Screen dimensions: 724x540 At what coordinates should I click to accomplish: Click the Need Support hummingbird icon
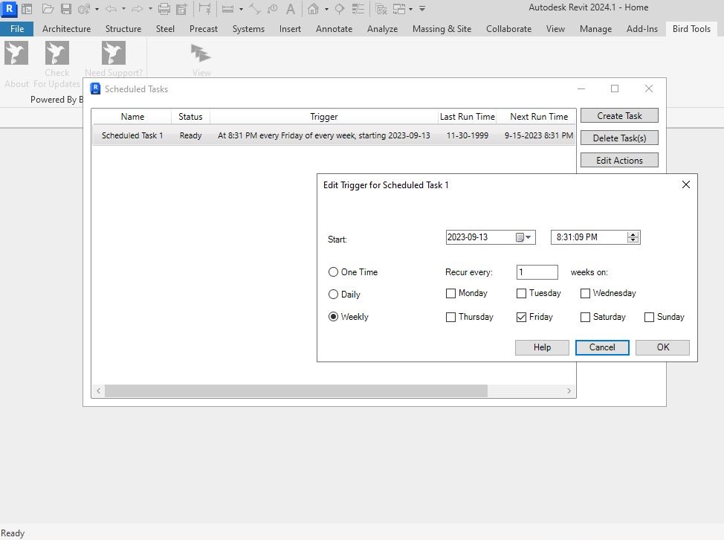pos(114,53)
